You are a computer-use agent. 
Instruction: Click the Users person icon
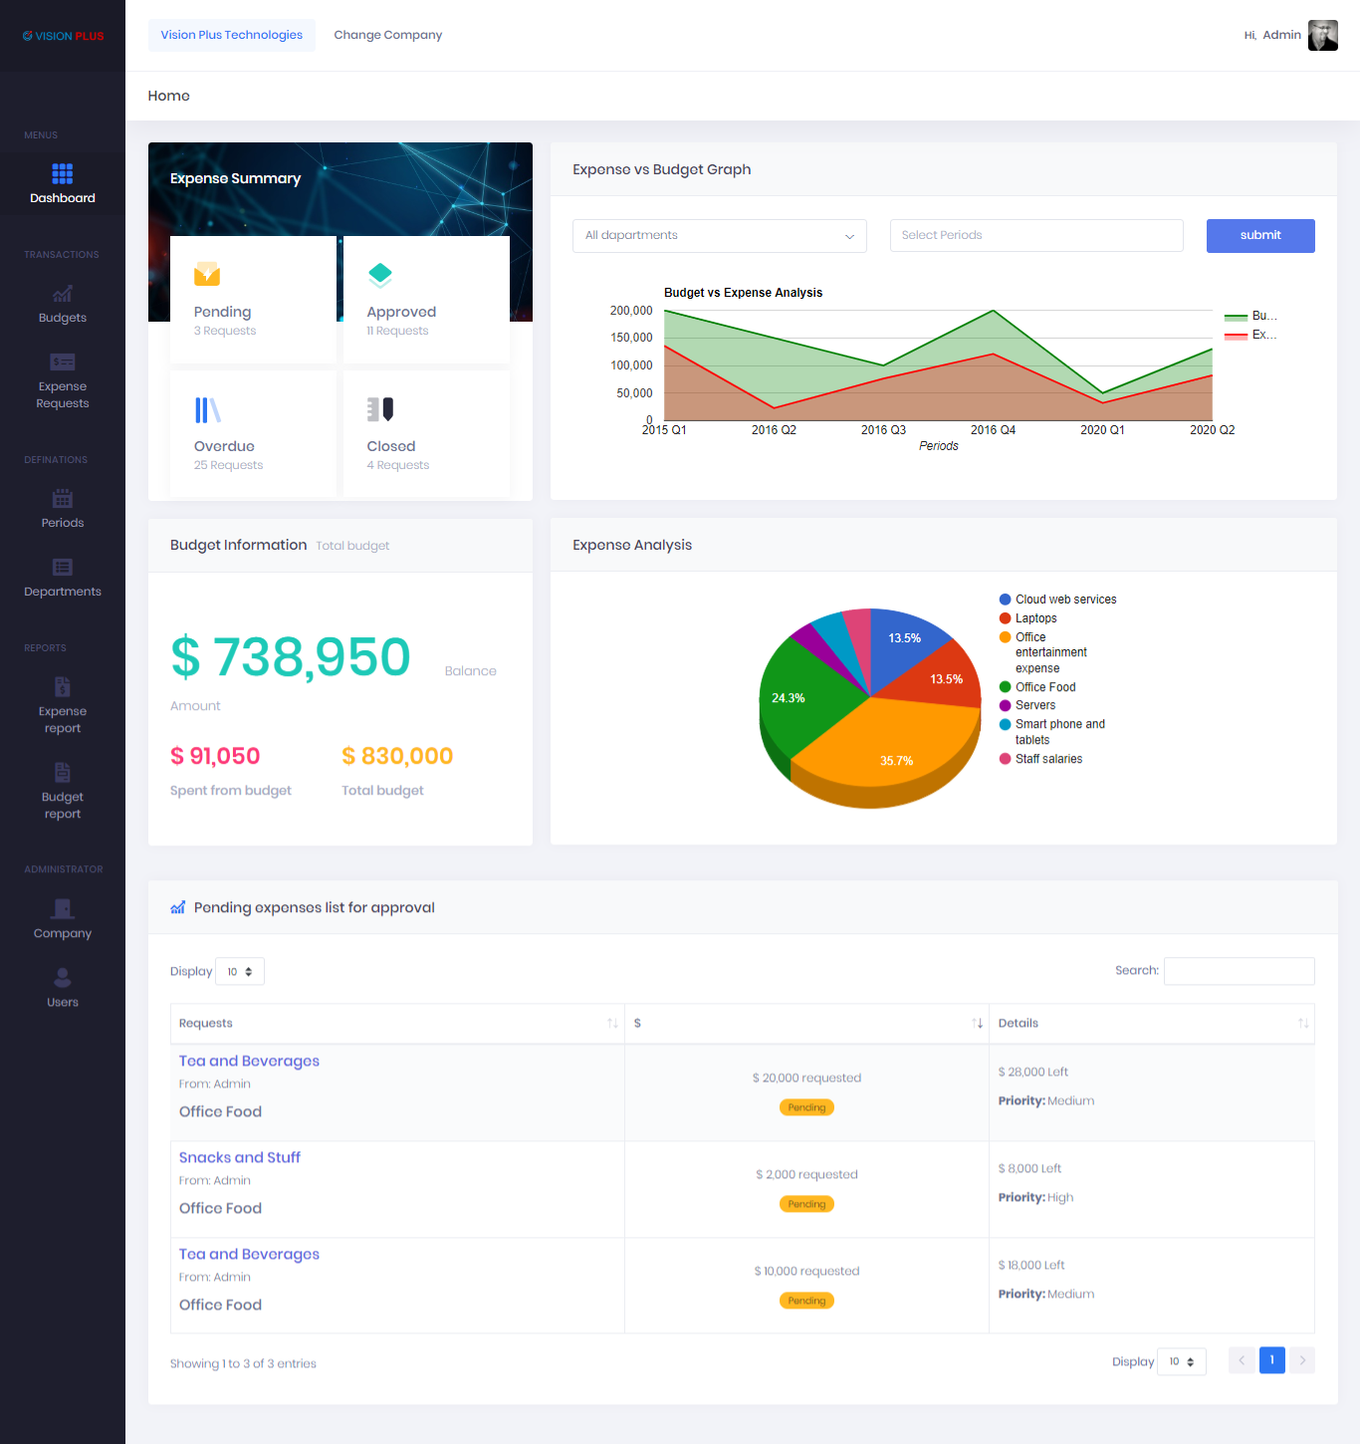62,978
